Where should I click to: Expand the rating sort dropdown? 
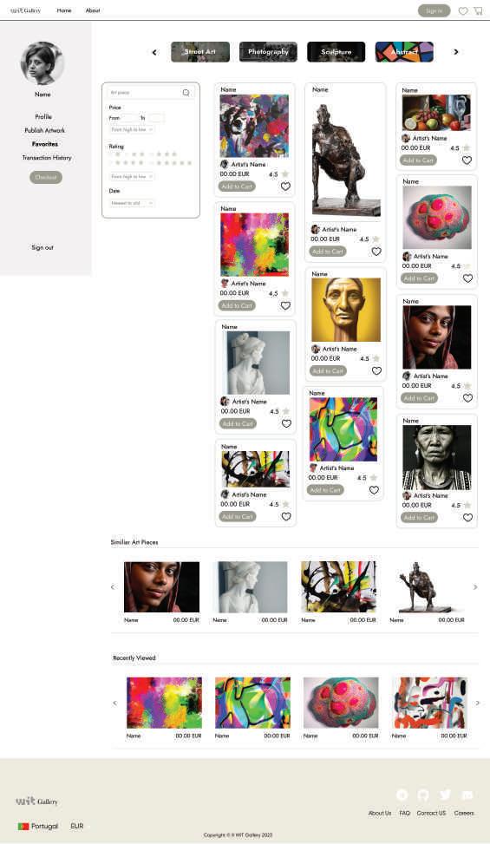(132, 177)
